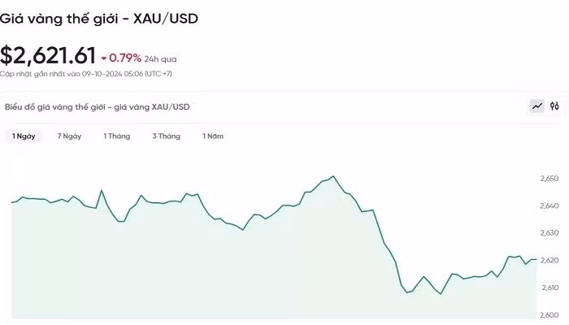Click the 0.79% change percentage

(x=126, y=58)
